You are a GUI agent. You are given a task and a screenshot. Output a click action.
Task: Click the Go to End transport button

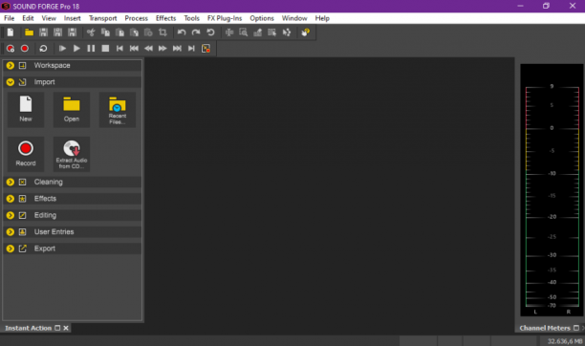191,49
